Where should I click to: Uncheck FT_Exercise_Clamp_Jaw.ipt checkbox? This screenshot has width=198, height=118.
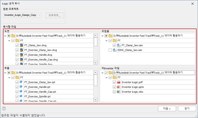point(17,82)
